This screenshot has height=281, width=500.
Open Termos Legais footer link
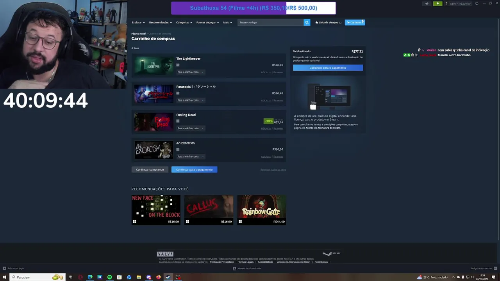246,262
